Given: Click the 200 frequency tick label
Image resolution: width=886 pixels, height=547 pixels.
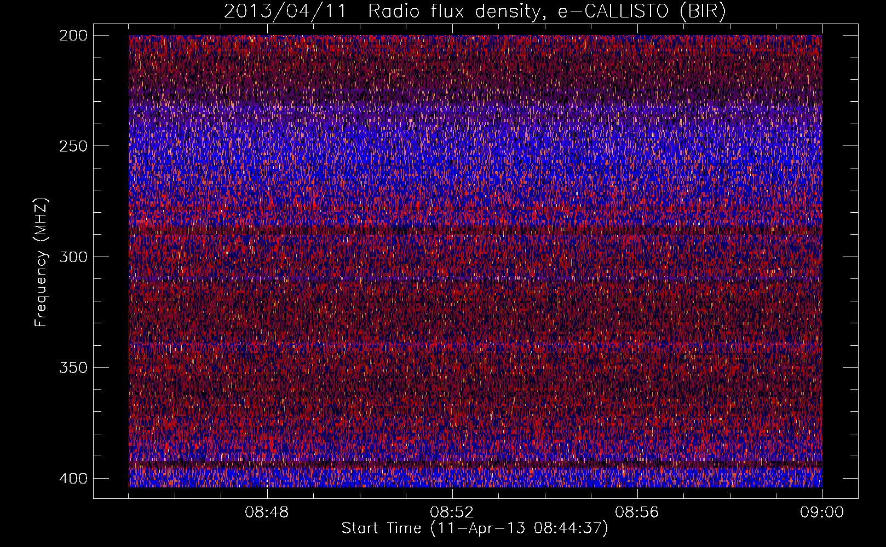Looking at the screenshot, I should (x=73, y=36).
